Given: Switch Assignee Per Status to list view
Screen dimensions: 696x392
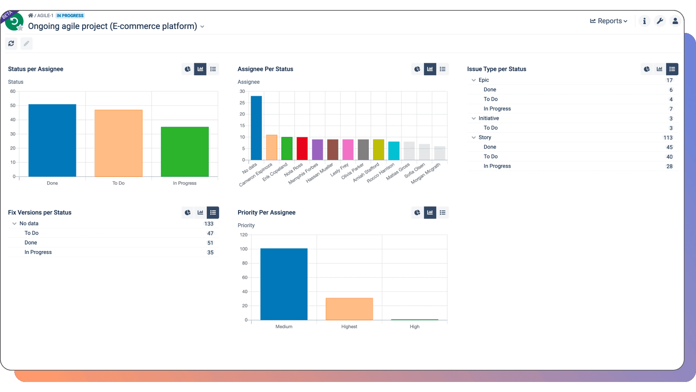Looking at the screenshot, I should [443, 69].
